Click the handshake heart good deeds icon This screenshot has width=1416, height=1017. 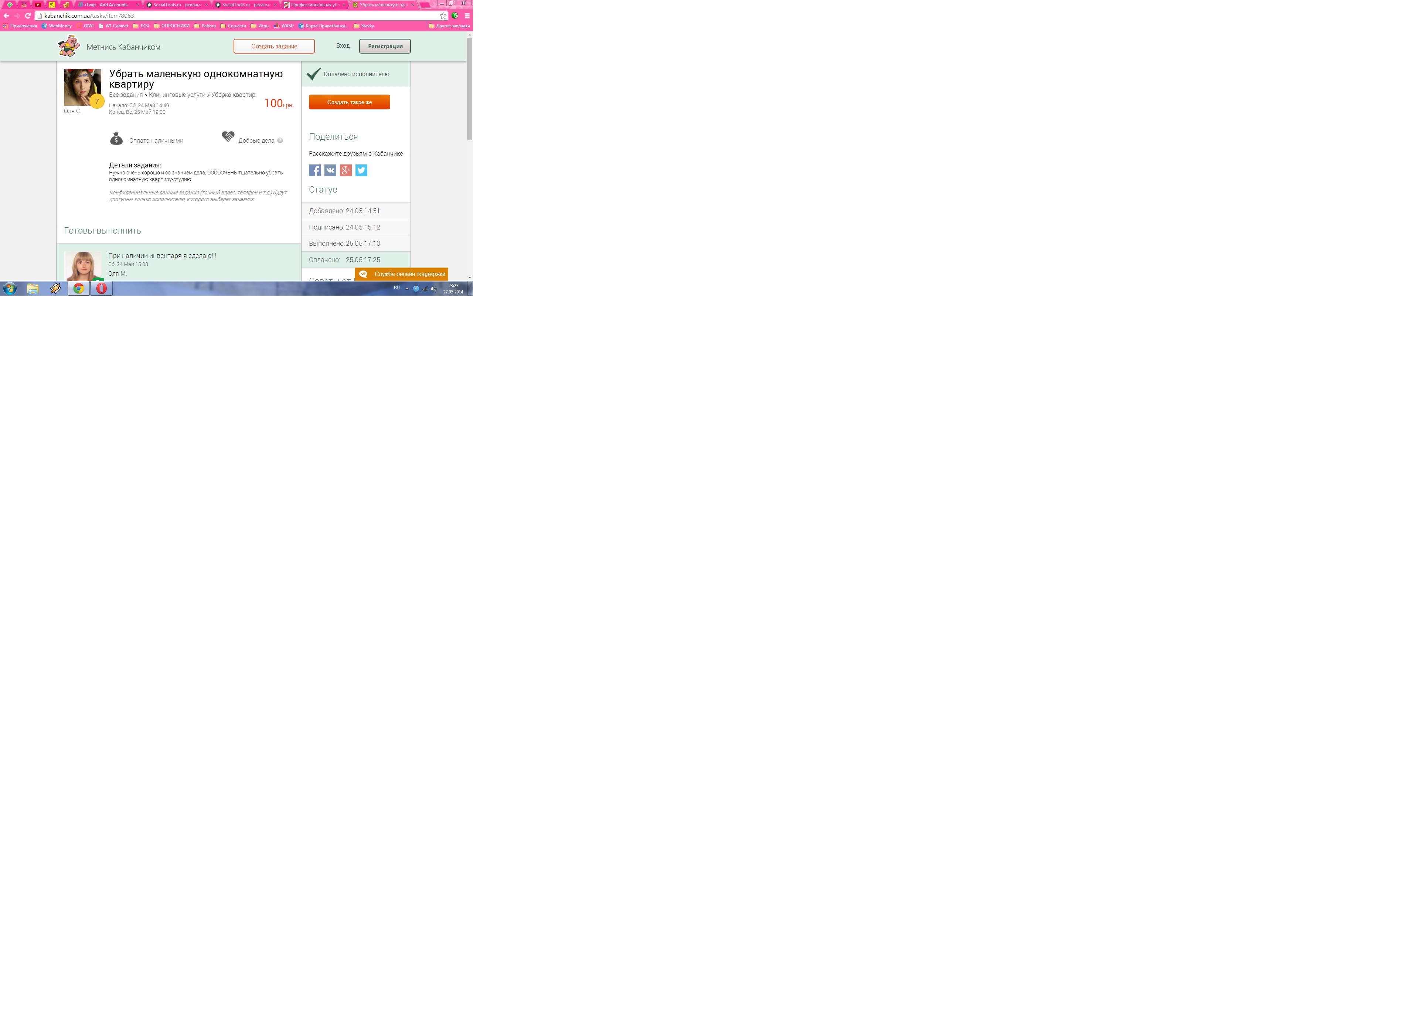coord(228,136)
